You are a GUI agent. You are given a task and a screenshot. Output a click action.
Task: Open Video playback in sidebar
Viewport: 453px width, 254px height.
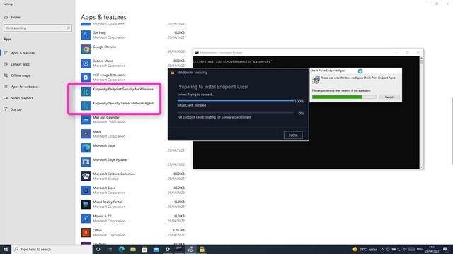[22, 98]
